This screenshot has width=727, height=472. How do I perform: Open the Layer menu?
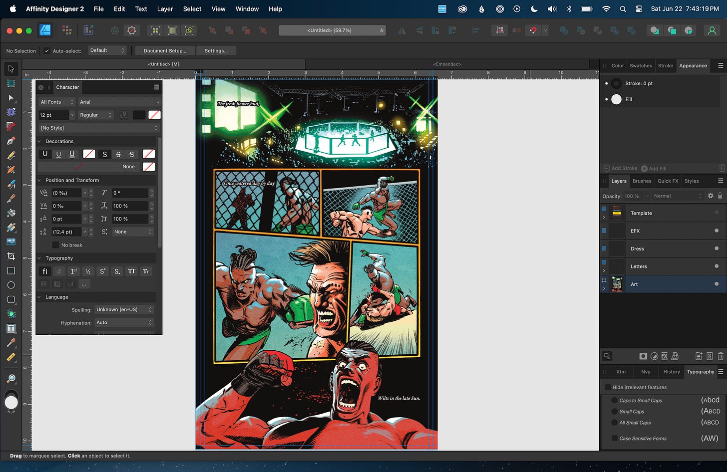click(x=165, y=9)
